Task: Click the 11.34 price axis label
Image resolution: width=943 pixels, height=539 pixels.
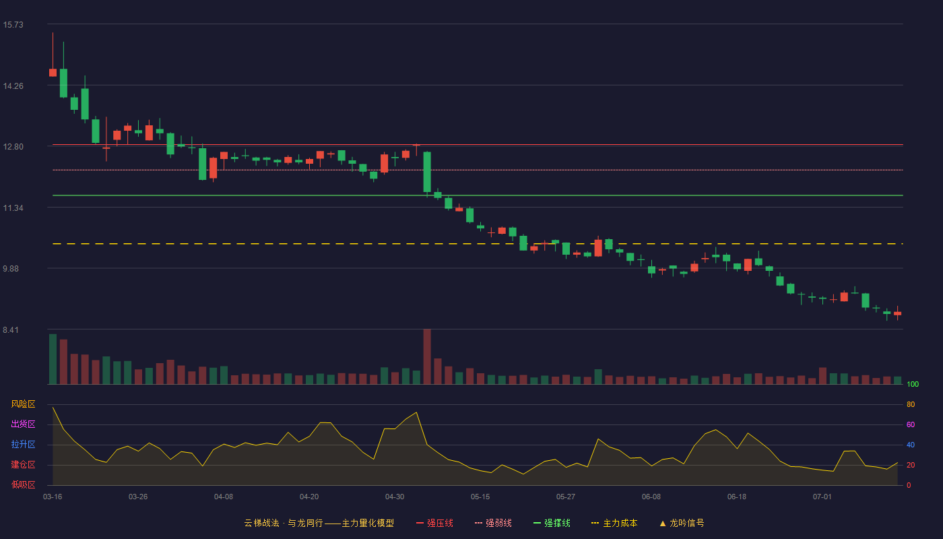Action: tap(13, 208)
